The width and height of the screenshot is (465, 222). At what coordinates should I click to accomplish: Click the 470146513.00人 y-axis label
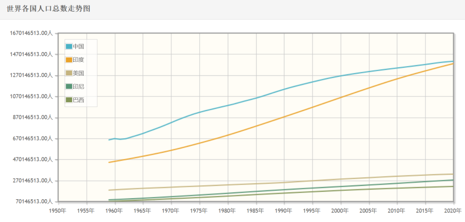(33, 159)
